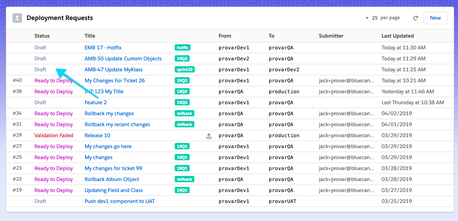458x221 pixels.
Task: Open My Changes For Ticket 26
Action: coord(114,81)
